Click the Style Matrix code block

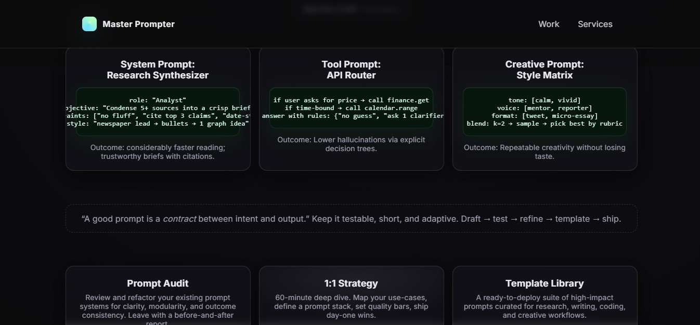click(x=545, y=112)
